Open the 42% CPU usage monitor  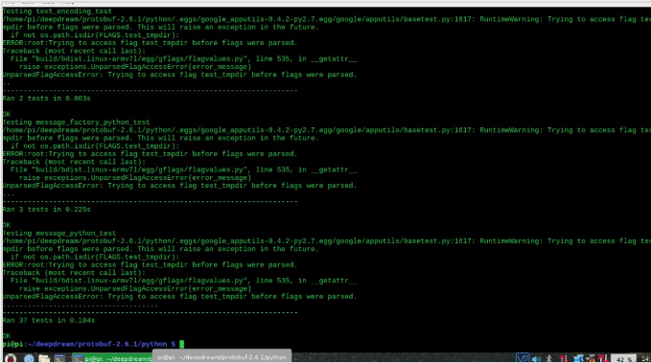(623, 359)
